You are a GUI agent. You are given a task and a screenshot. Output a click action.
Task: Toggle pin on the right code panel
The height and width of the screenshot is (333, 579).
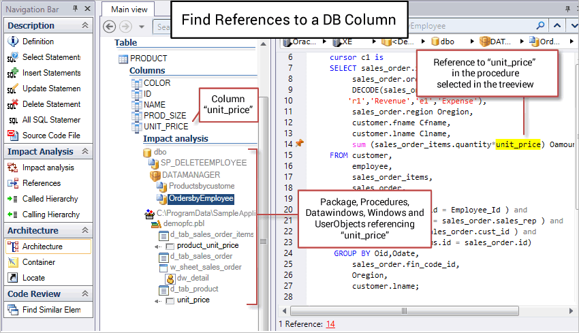pos(567,8)
